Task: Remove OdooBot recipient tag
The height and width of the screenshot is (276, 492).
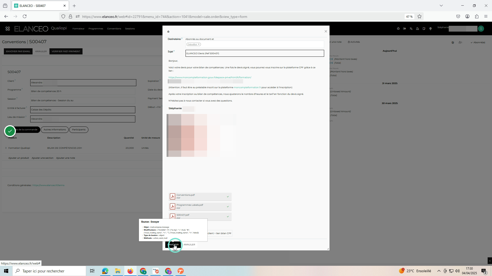Action: [199, 44]
